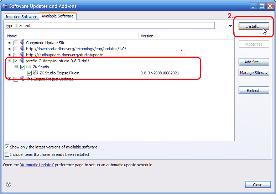Image resolution: width=276 pixels, height=194 pixels.
Task: Select the Available Software tab
Action: (58, 16)
